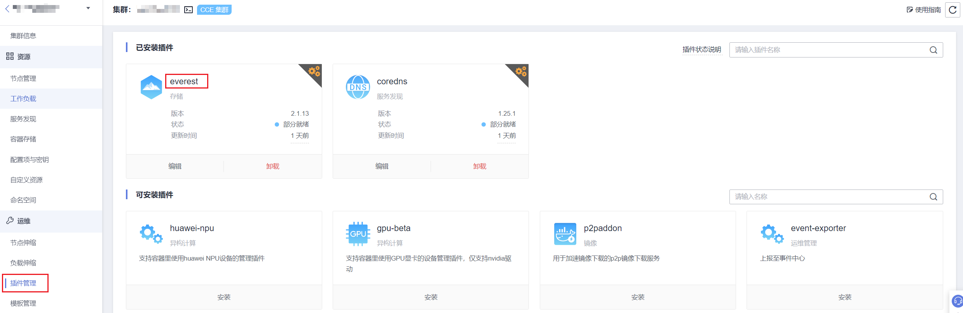Install the p2paddon plugin

click(638, 297)
